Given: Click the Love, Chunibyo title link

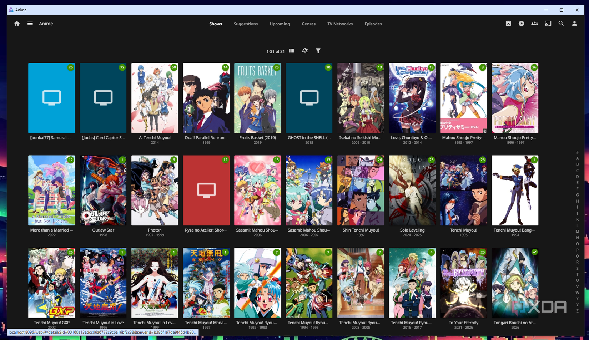Looking at the screenshot, I should click(412, 138).
